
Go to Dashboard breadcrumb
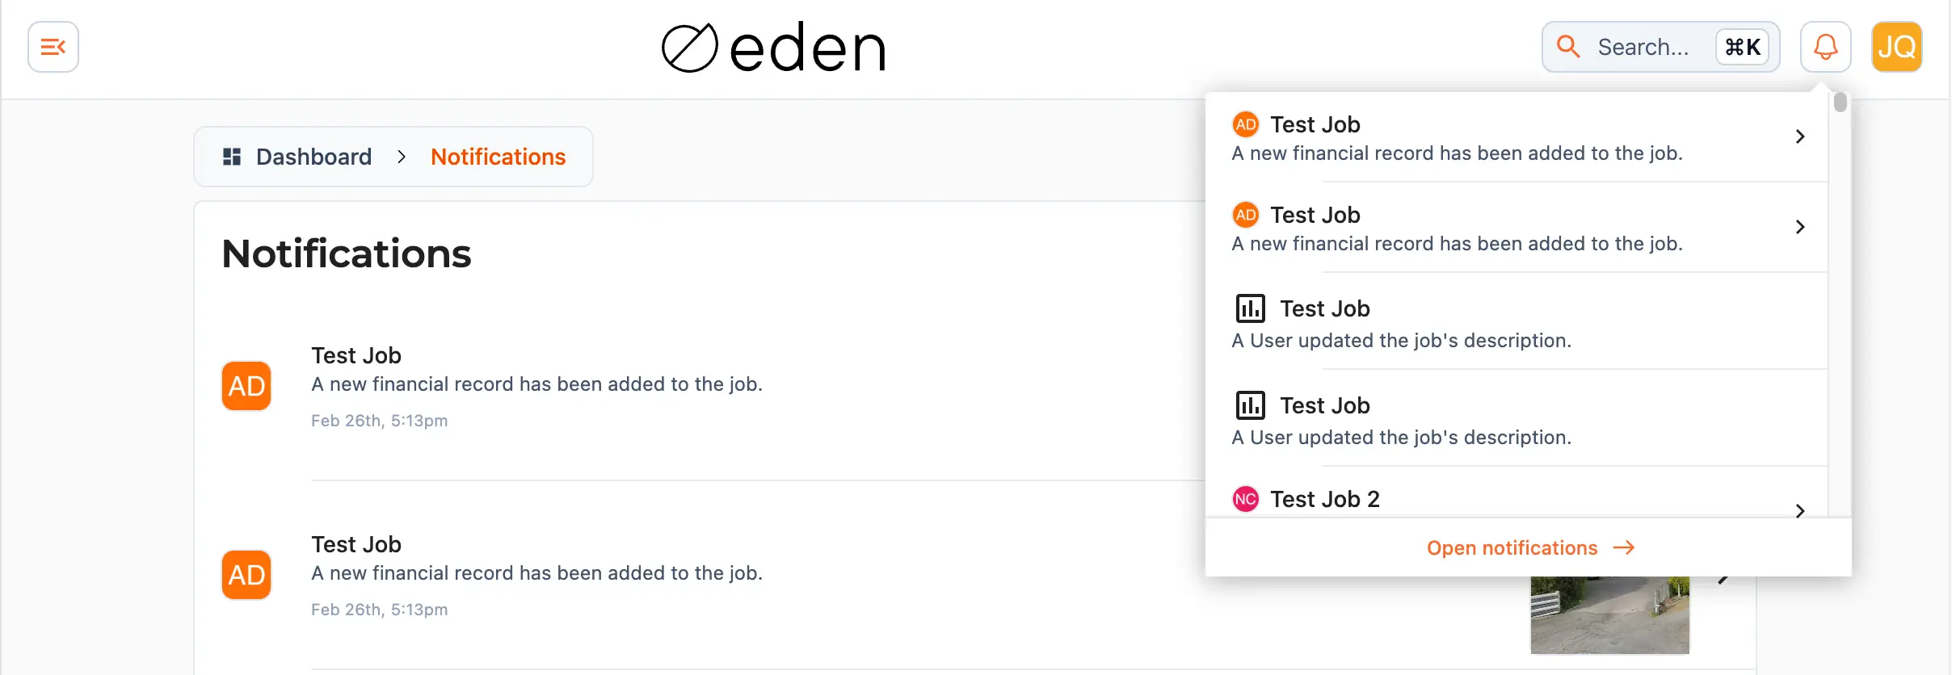[313, 157]
